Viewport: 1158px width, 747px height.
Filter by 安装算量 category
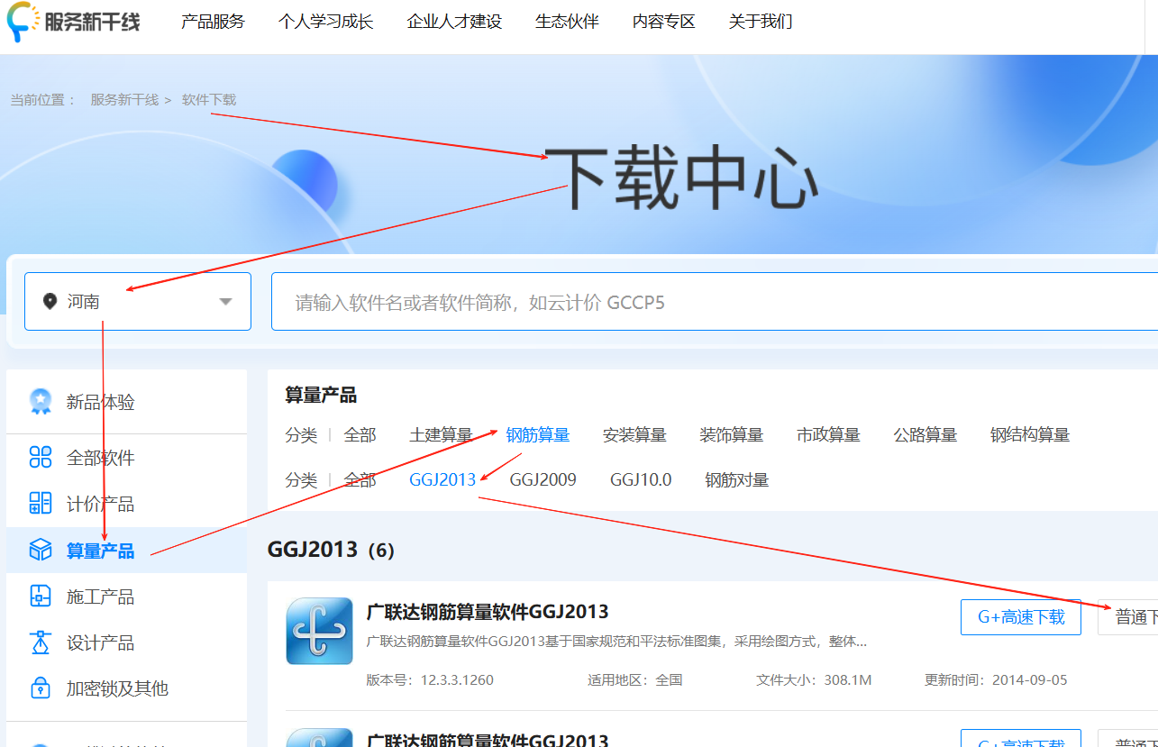pyautogui.click(x=634, y=435)
